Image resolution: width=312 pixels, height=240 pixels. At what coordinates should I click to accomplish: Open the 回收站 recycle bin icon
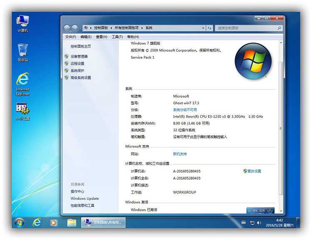[x=22, y=52]
